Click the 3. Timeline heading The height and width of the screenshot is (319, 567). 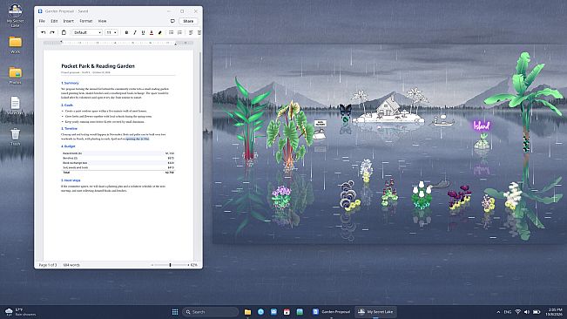click(69, 128)
